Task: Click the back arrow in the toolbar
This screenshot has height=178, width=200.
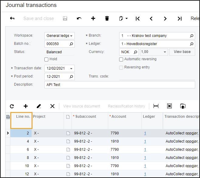Action: pos(12,18)
